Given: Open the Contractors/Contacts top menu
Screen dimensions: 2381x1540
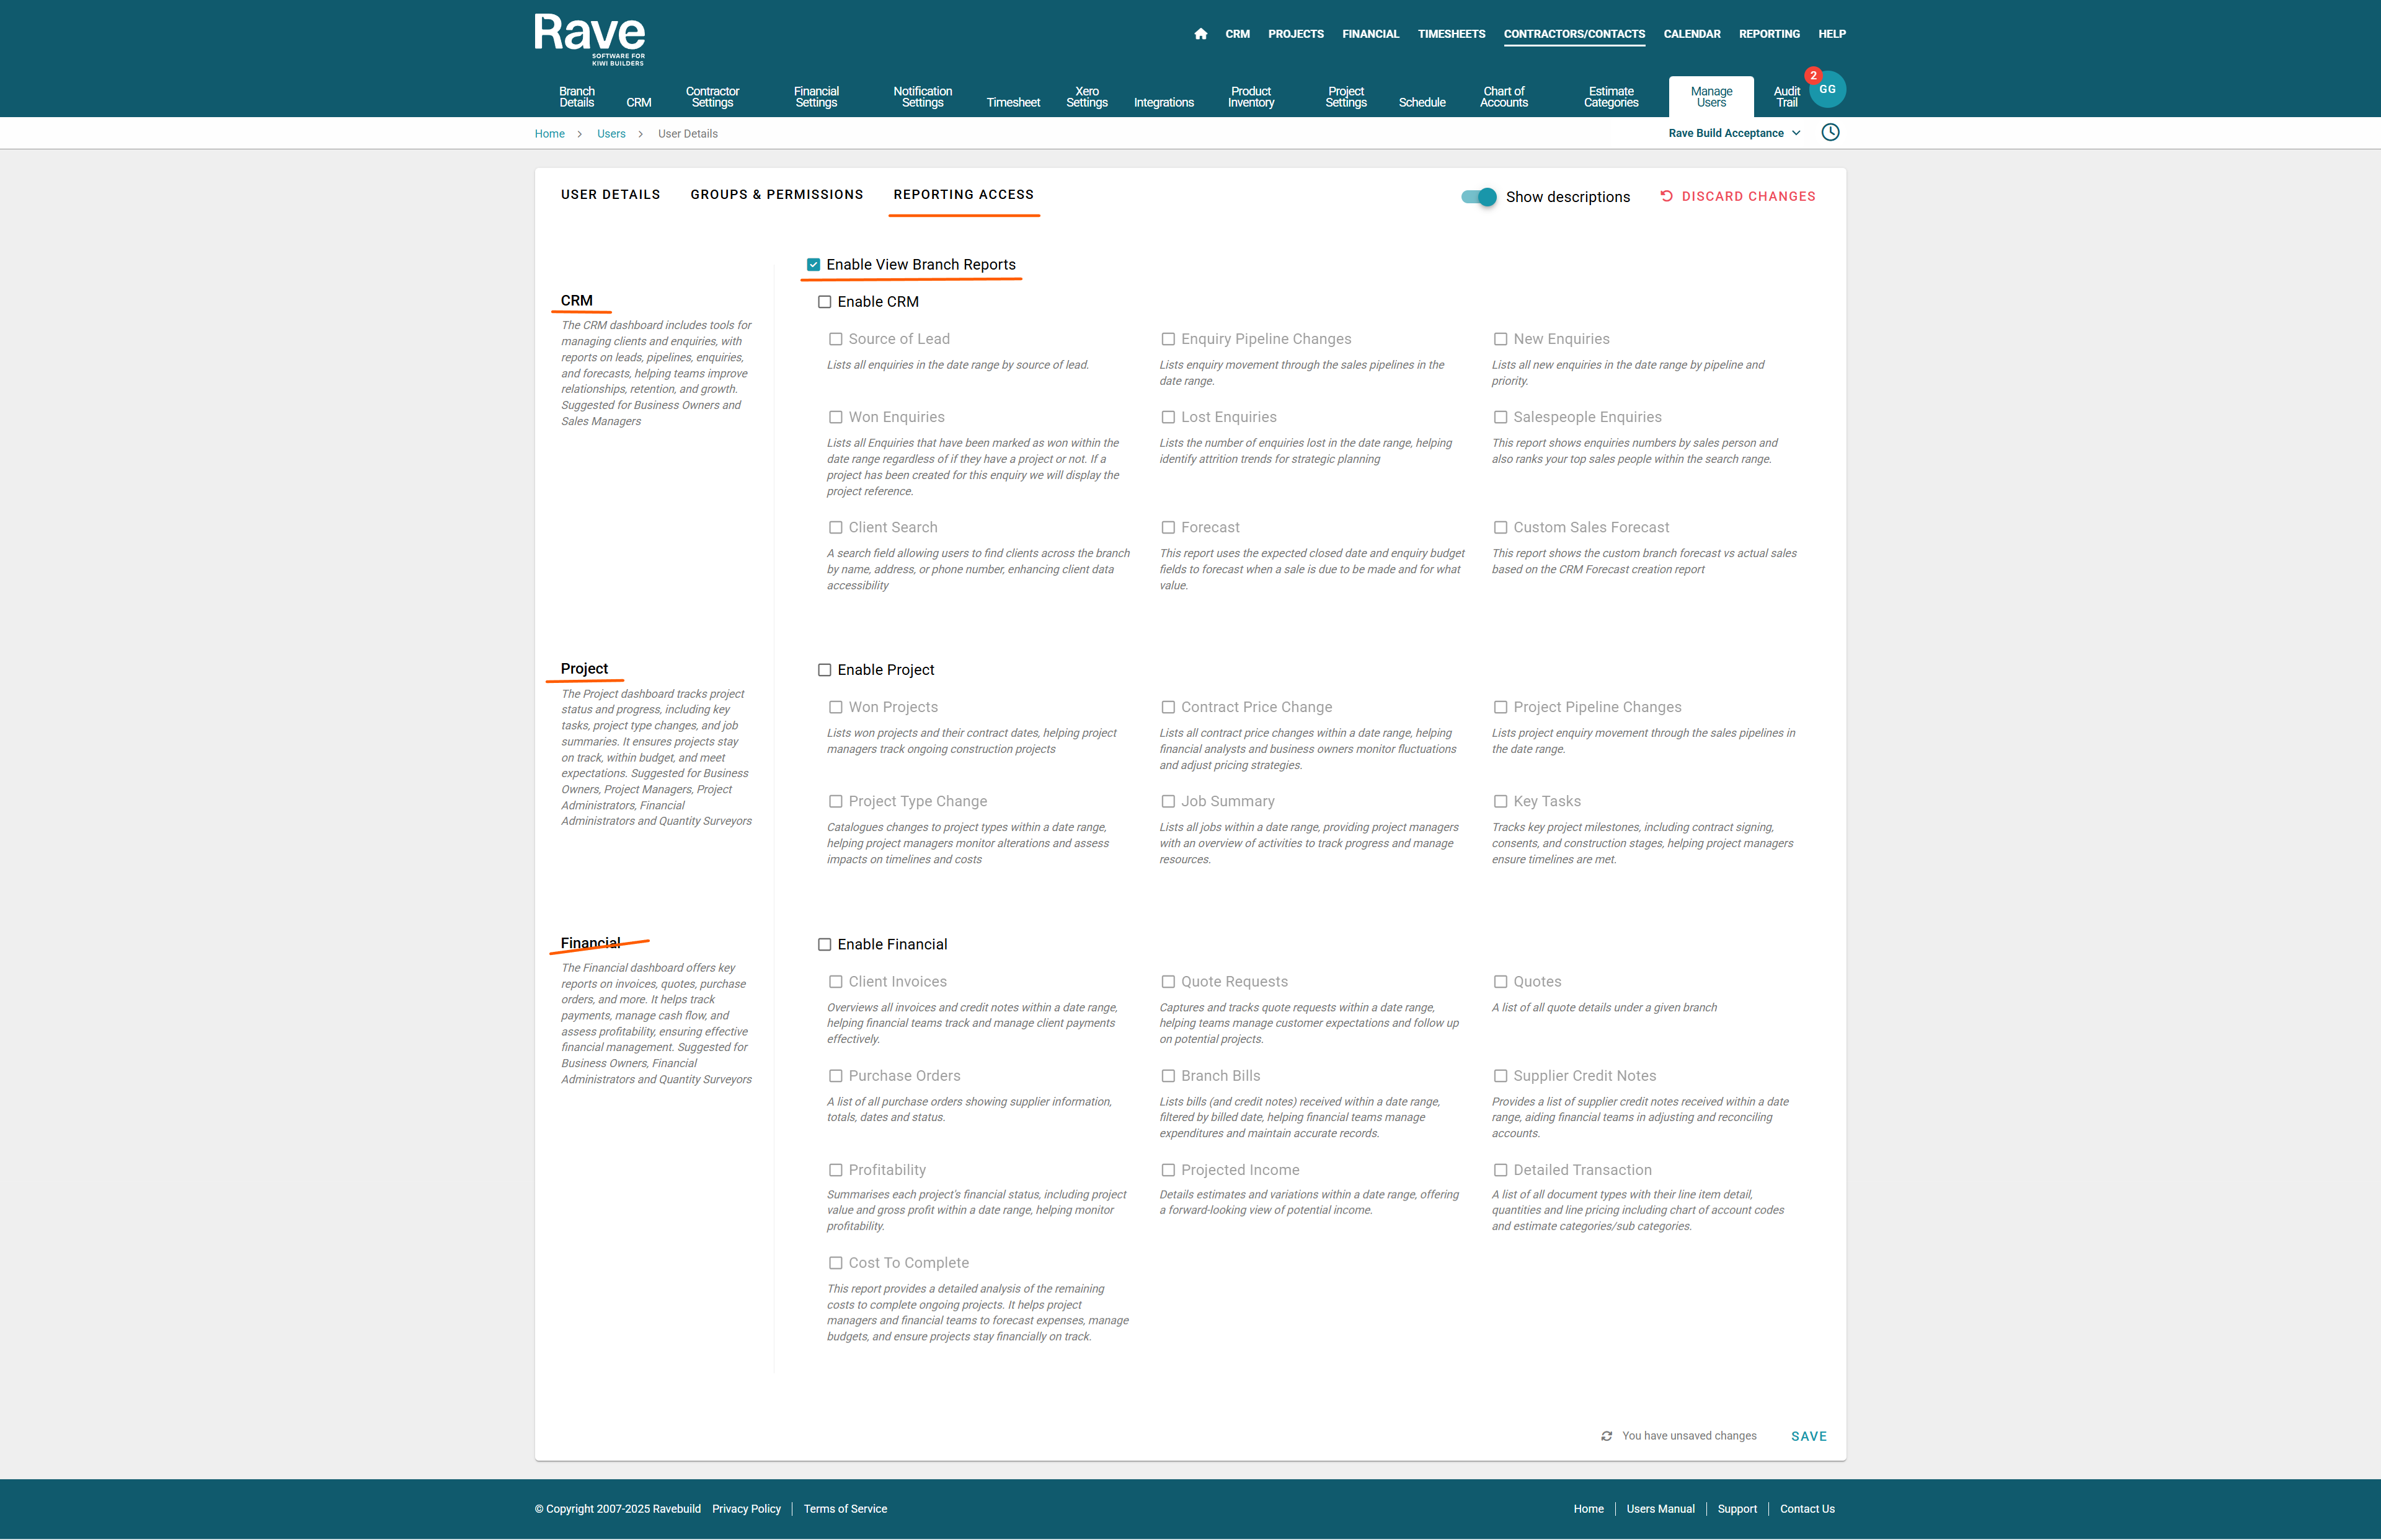Looking at the screenshot, I should click(1574, 34).
